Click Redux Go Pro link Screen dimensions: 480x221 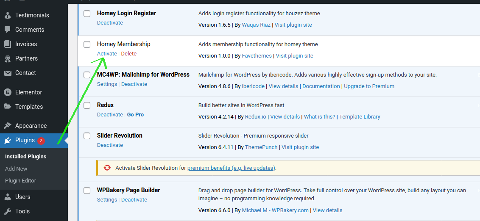click(x=135, y=115)
